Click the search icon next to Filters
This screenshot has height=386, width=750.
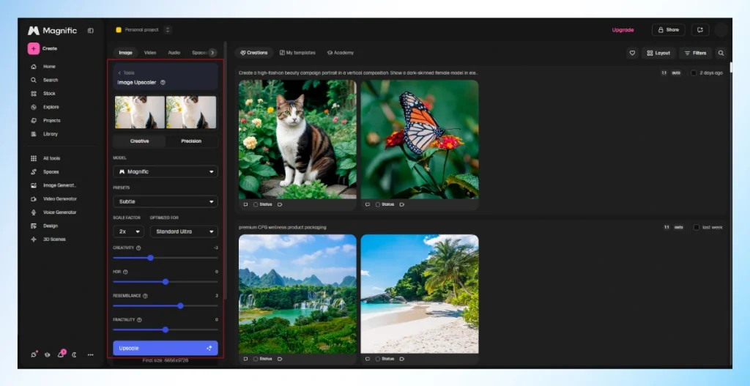point(721,53)
